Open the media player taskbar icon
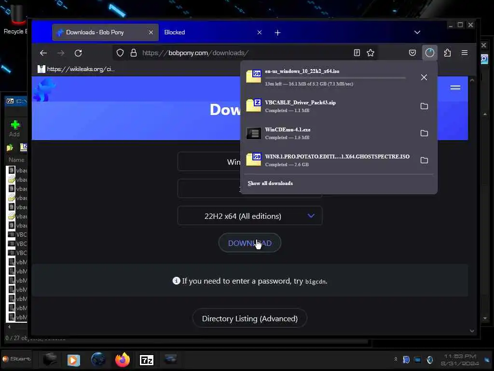The image size is (494, 371). click(73, 360)
